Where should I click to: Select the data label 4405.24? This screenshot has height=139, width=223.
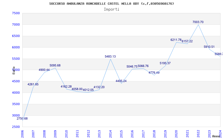click(121, 81)
